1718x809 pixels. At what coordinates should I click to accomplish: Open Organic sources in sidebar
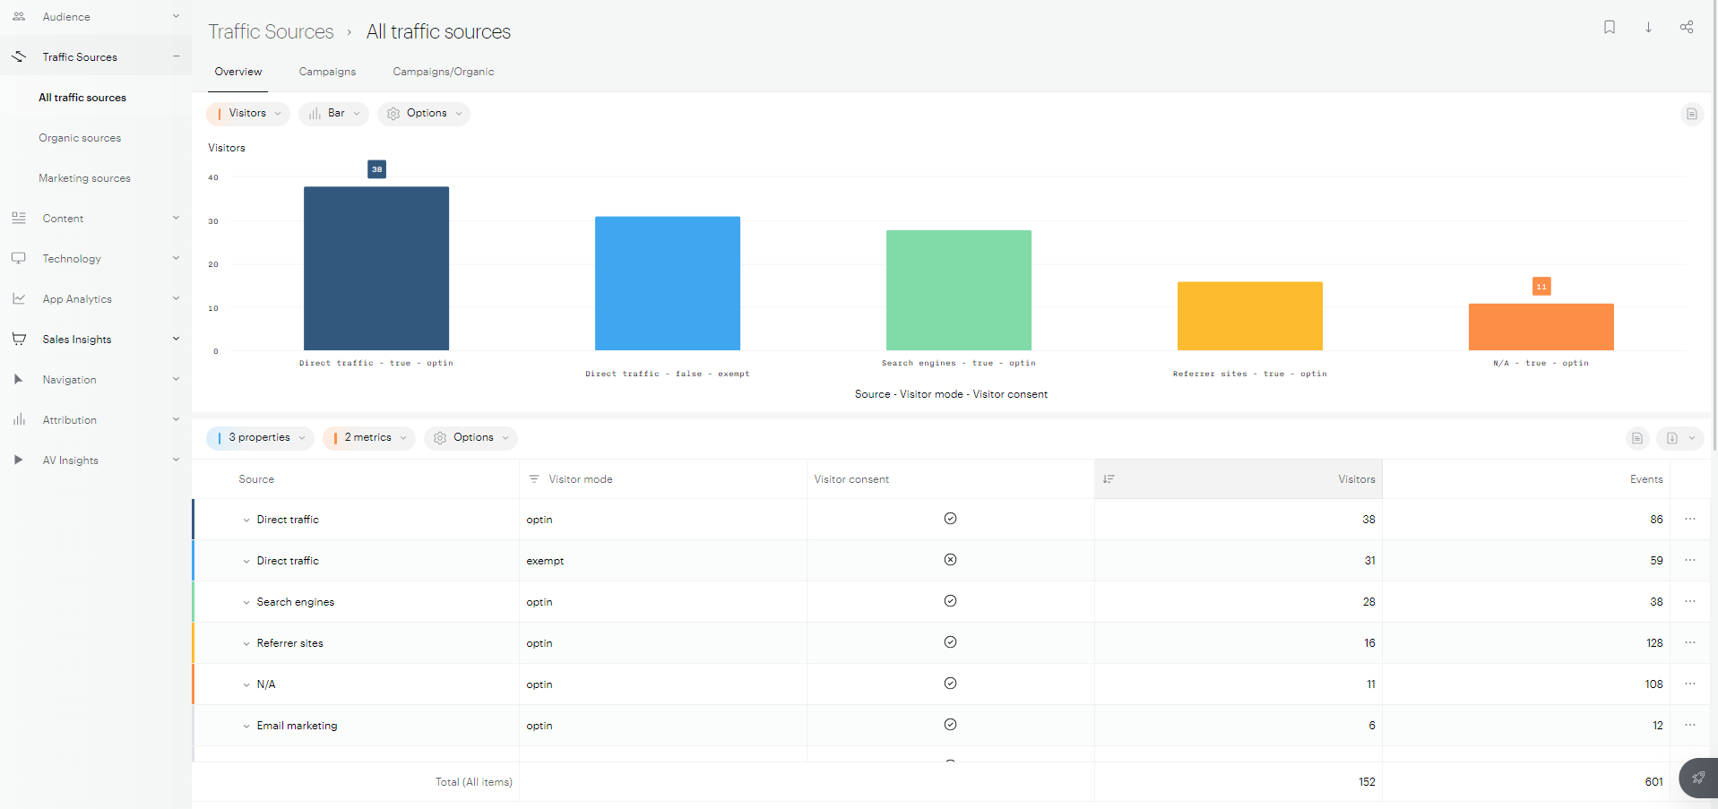[x=80, y=138]
